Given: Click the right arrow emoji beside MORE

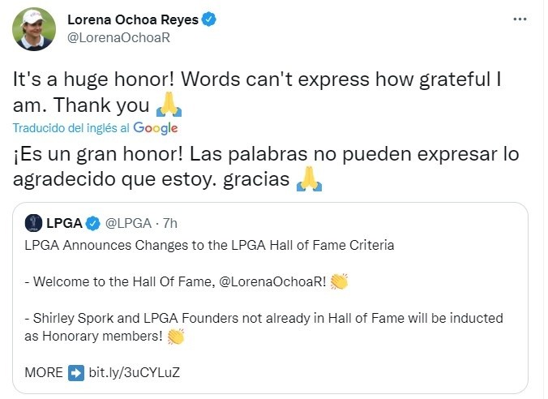Looking at the screenshot, I should tap(75, 372).
